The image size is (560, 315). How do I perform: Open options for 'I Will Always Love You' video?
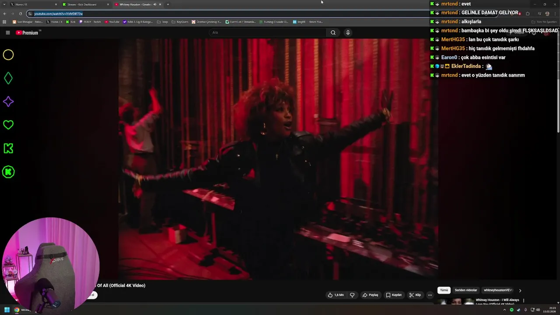524,301
